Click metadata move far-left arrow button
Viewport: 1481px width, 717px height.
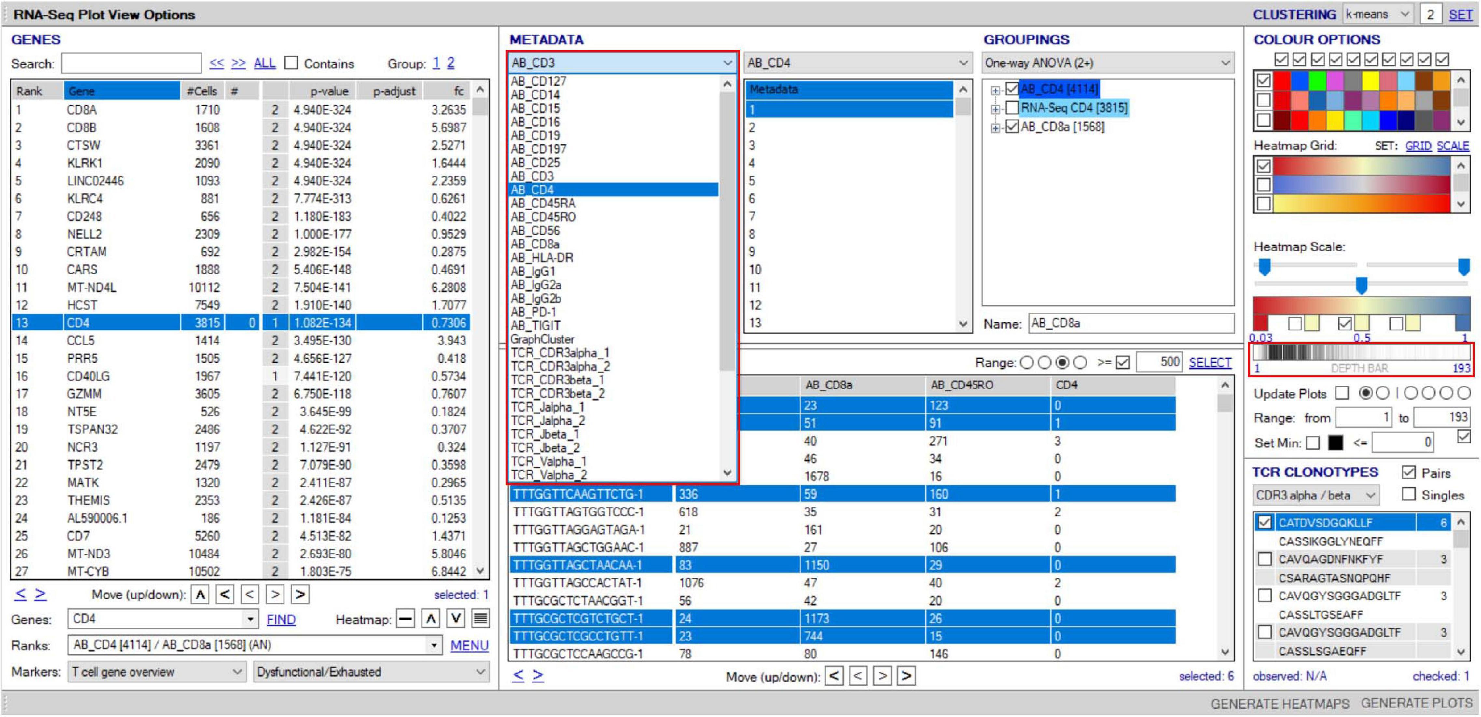click(834, 676)
